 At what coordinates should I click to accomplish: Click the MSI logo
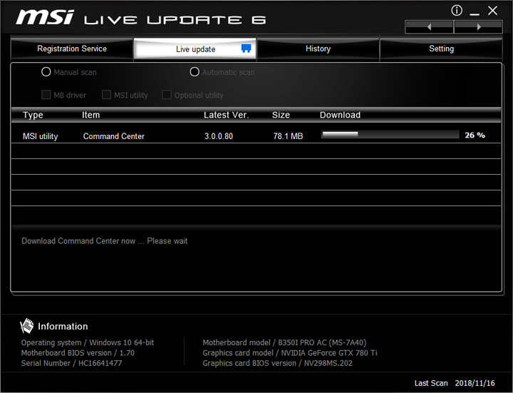point(45,17)
